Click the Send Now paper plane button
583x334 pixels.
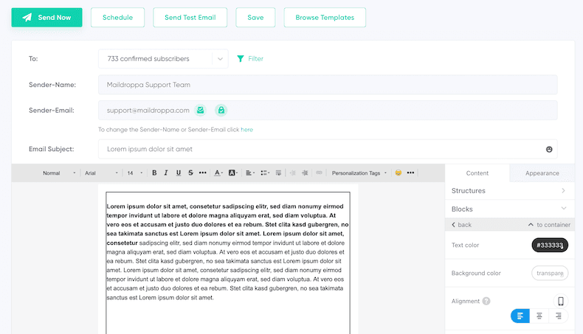coord(46,18)
